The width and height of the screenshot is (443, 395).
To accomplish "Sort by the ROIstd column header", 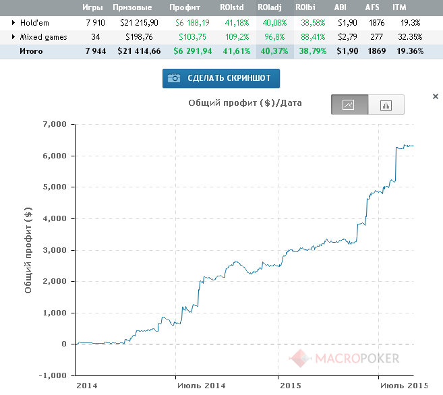I will coord(232,7).
